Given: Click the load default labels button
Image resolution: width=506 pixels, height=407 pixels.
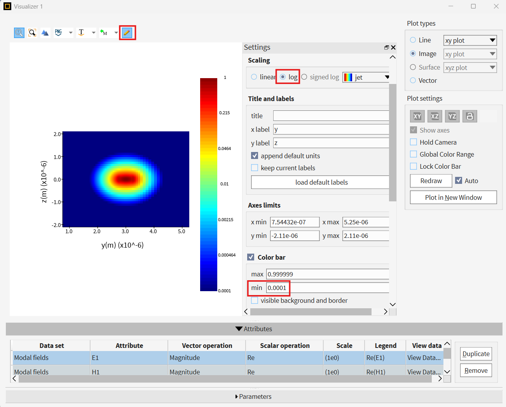Looking at the screenshot, I should [321, 182].
